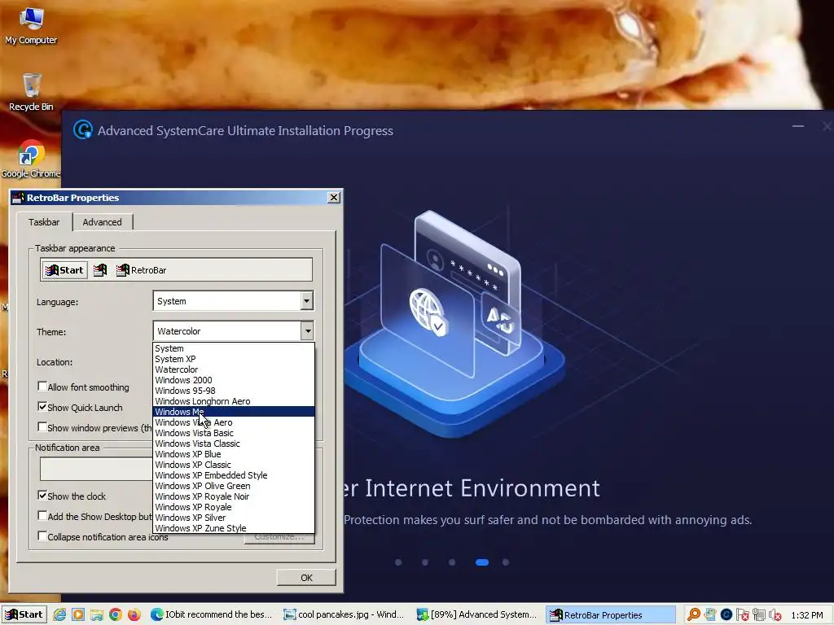The width and height of the screenshot is (834, 625).
Task: Click the Advanced SystemCare tray icon
Action: (726, 615)
